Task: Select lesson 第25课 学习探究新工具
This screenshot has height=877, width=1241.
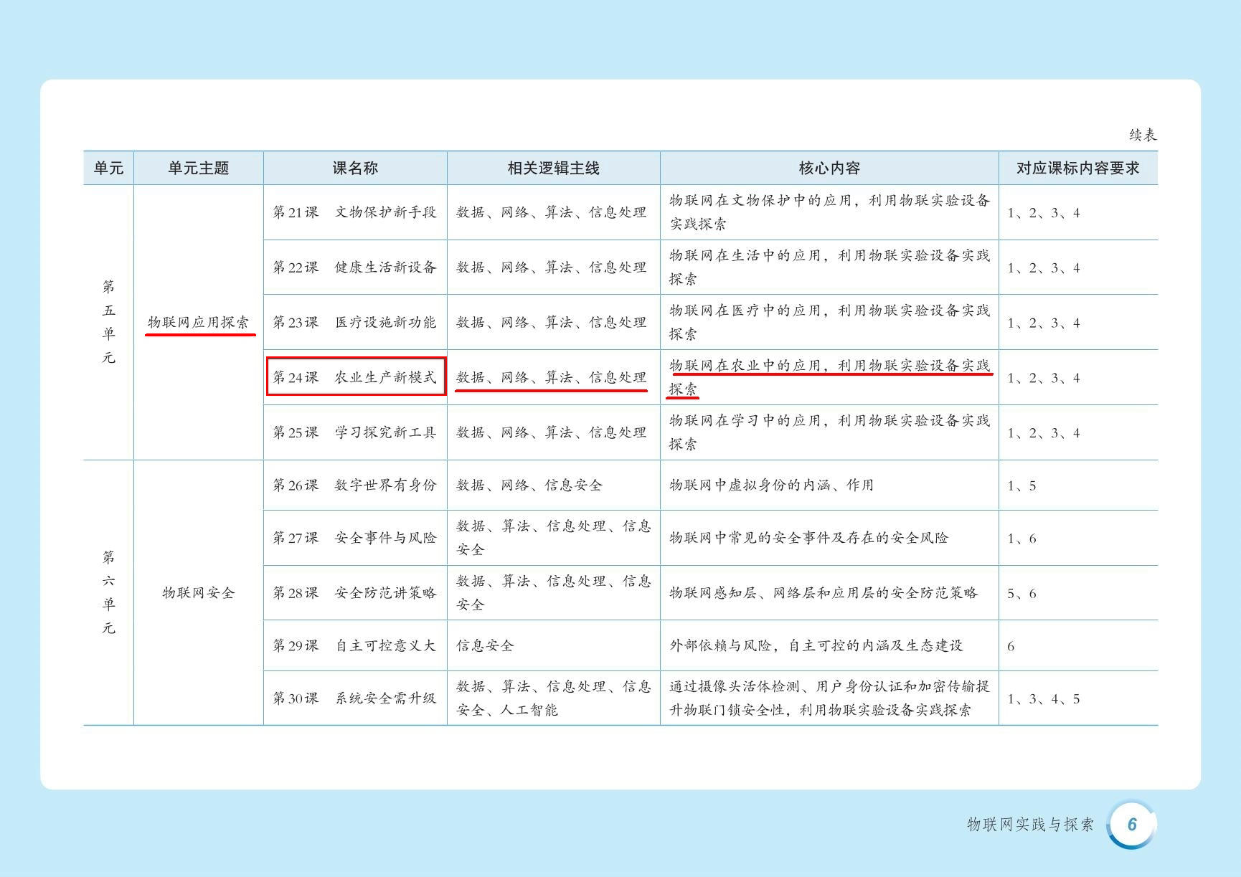Action: click(355, 432)
